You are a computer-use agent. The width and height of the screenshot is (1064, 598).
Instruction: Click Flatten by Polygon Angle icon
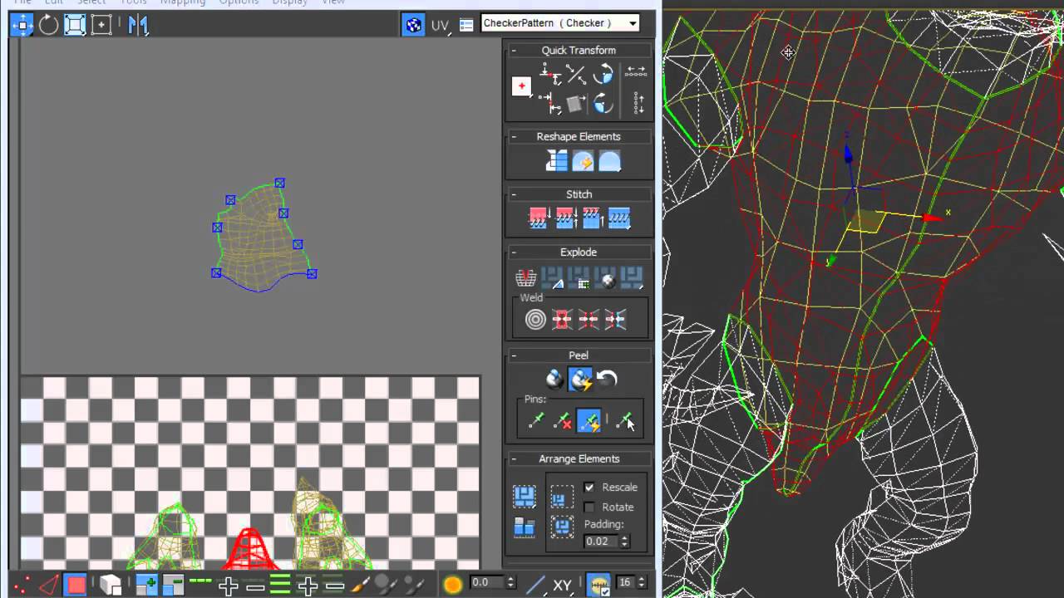click(552, 277)
